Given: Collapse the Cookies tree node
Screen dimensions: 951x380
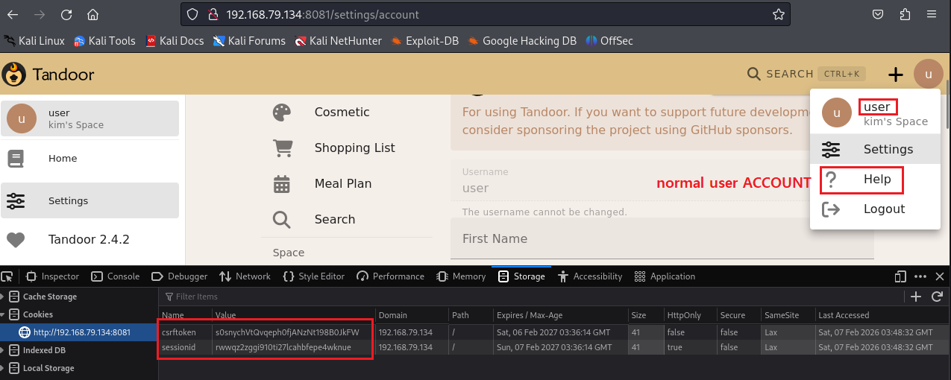Looking at the screenshot, I should click(3, 314).
